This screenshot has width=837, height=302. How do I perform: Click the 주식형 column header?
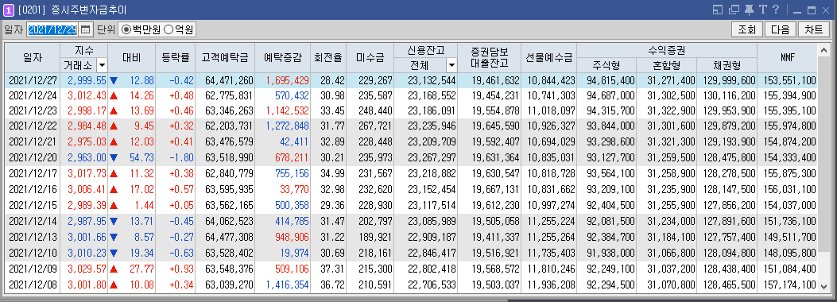coord(606,65)
